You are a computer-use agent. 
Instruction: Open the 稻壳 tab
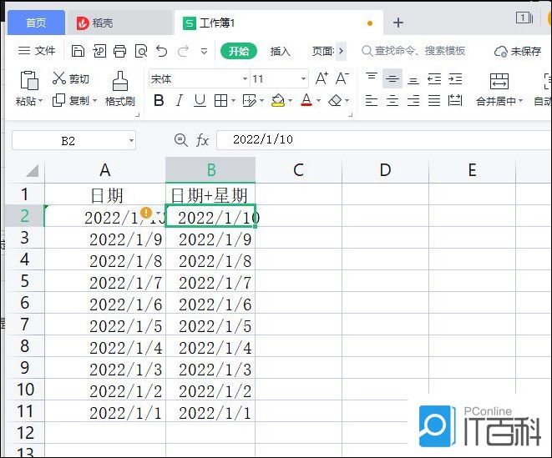[x=119, y=23]
